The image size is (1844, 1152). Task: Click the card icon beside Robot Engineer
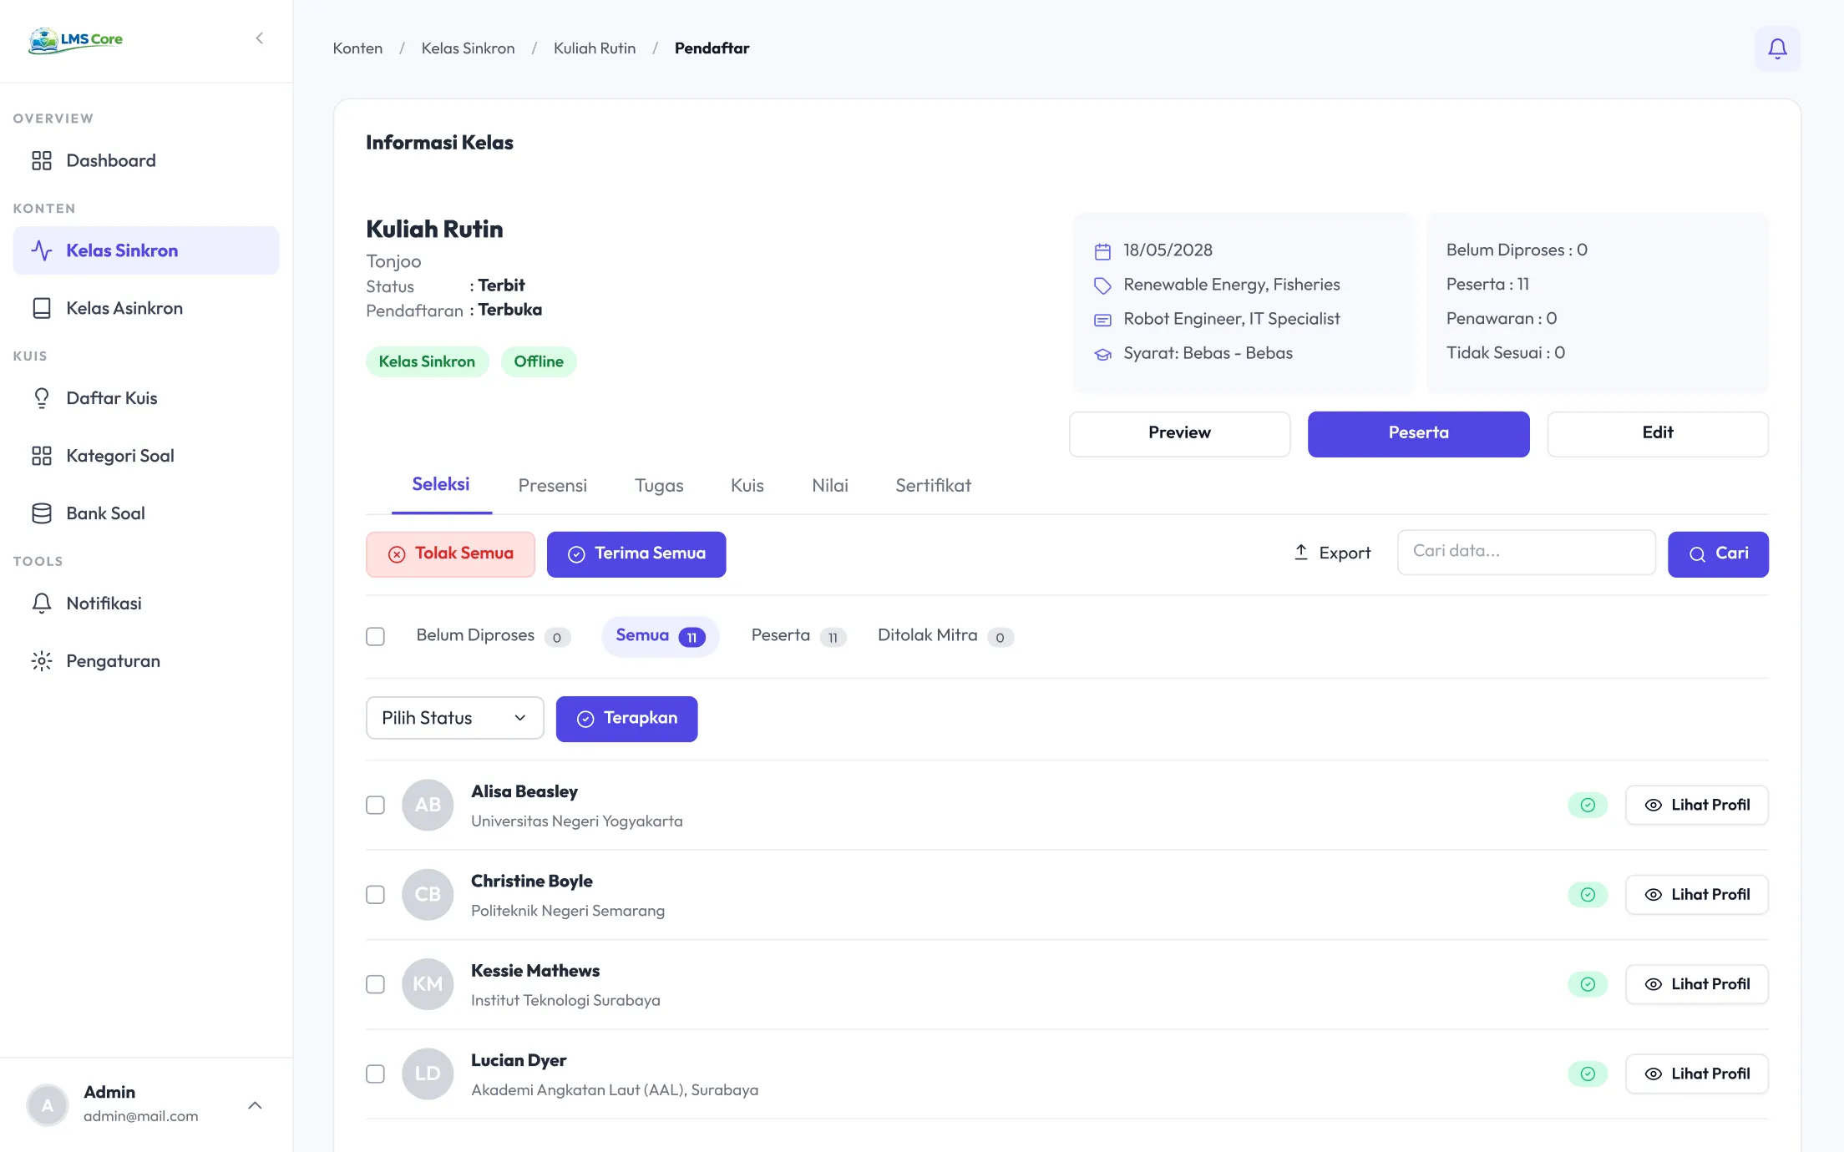pyautogui.click(x=1102, y=320)
